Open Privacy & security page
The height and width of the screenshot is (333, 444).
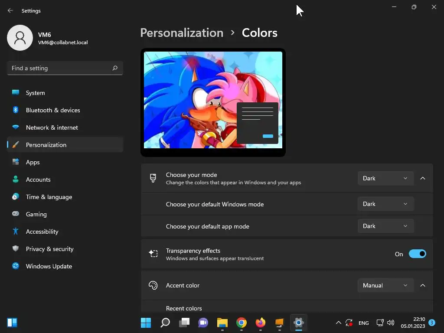click(65, 248)
